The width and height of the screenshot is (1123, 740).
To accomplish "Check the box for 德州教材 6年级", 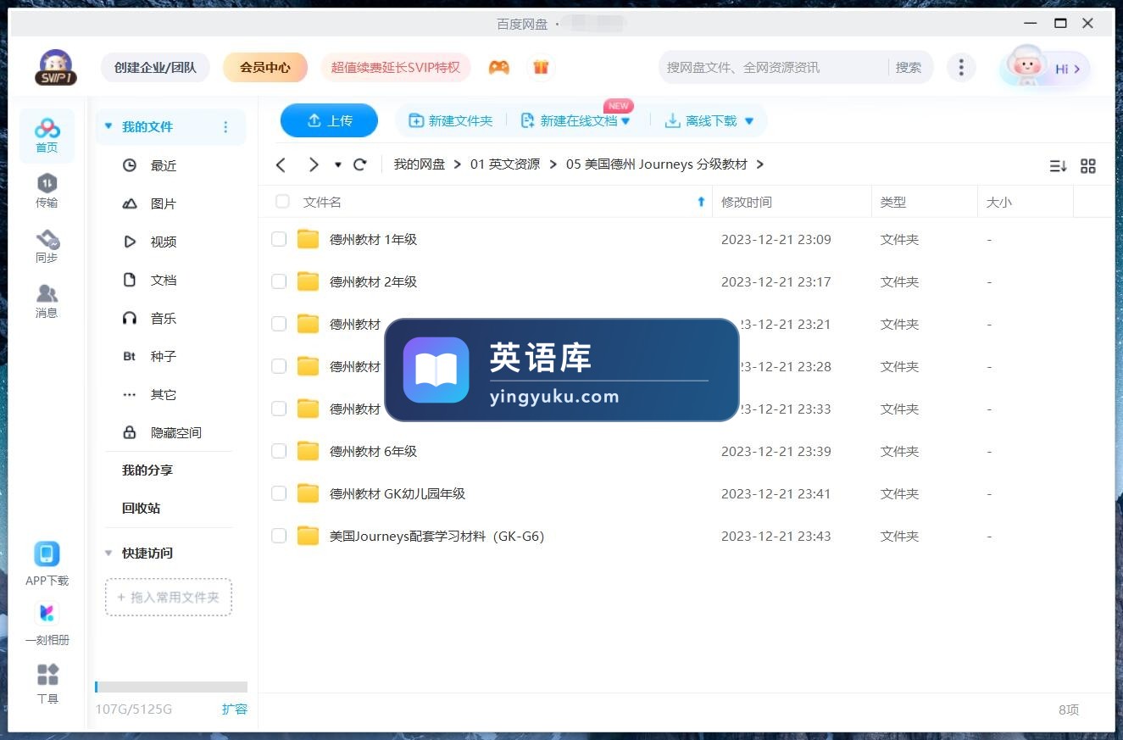I will coord(279,451).
